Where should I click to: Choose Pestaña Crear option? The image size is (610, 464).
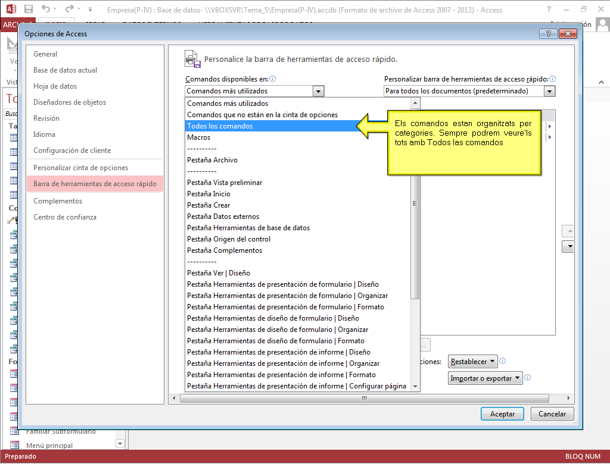click(x=298, y=205)
